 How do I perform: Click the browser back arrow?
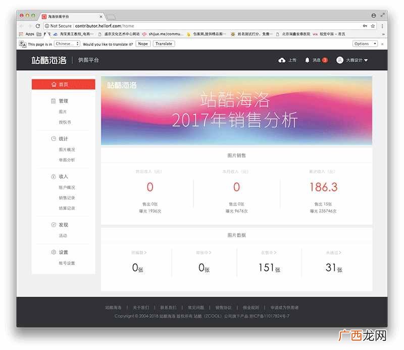tap(22, 26)
